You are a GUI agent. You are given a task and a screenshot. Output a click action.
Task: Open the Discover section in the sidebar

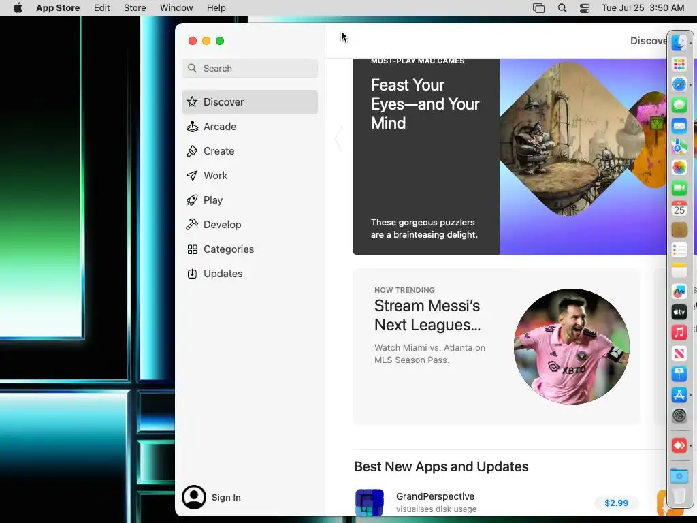tap(250, 102)
